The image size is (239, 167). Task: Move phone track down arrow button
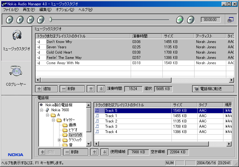[105, 152]
